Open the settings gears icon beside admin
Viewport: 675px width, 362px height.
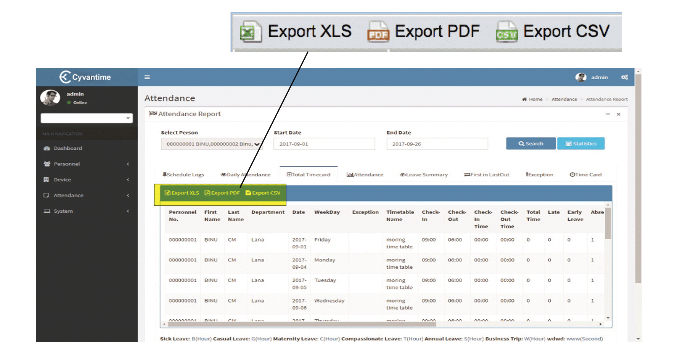[x=624, y=77]
